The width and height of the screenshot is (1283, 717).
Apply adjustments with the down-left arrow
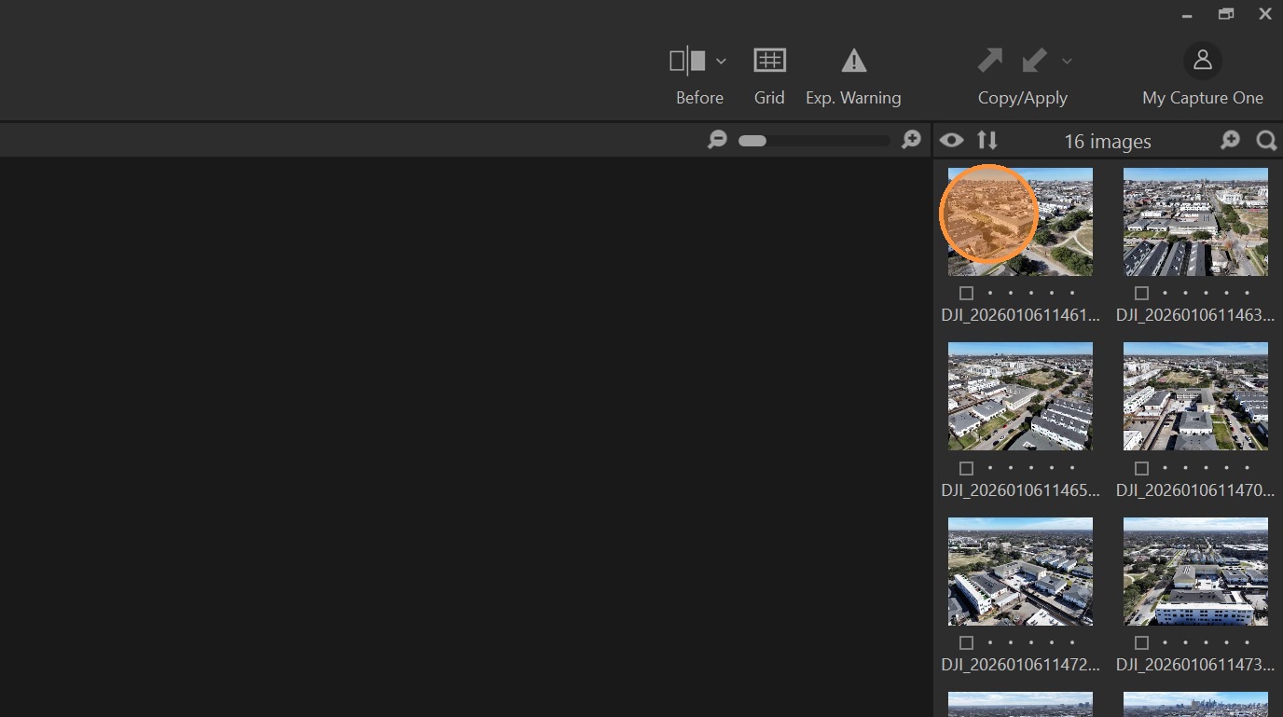(x=1034, y=61)
